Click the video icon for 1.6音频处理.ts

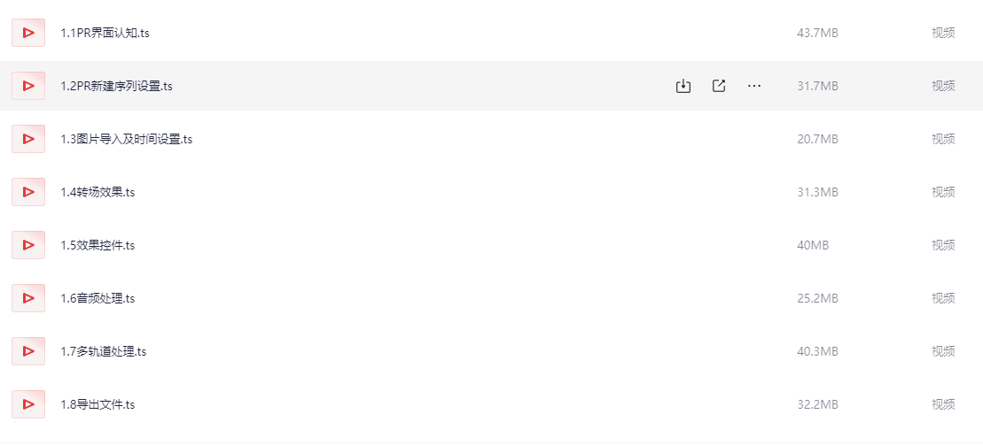28,298
